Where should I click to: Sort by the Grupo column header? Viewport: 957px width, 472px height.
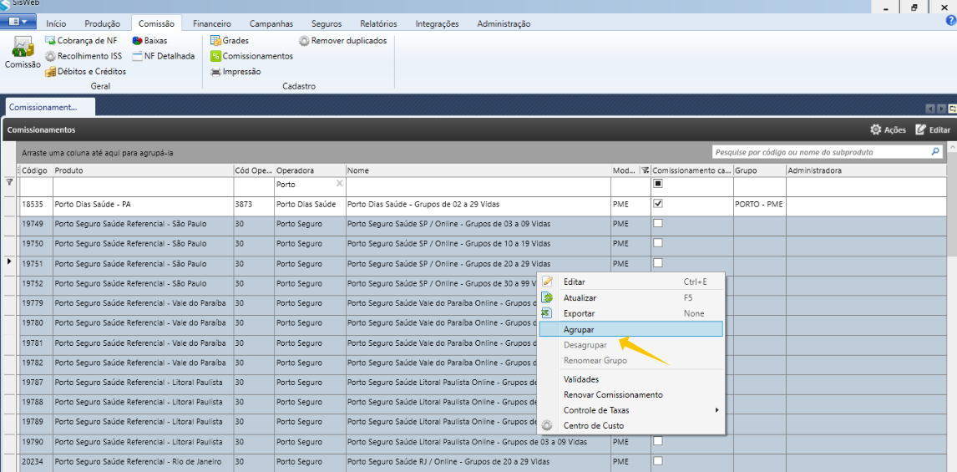coord(759,170)
